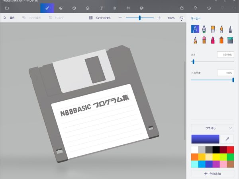This screenshot has height=179, width=239.
Task: Choose the purple color swatch
Action: pyautogui.click(x=216, y=164)
